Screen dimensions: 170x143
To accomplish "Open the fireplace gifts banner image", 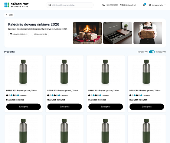I will coord(87,33).
